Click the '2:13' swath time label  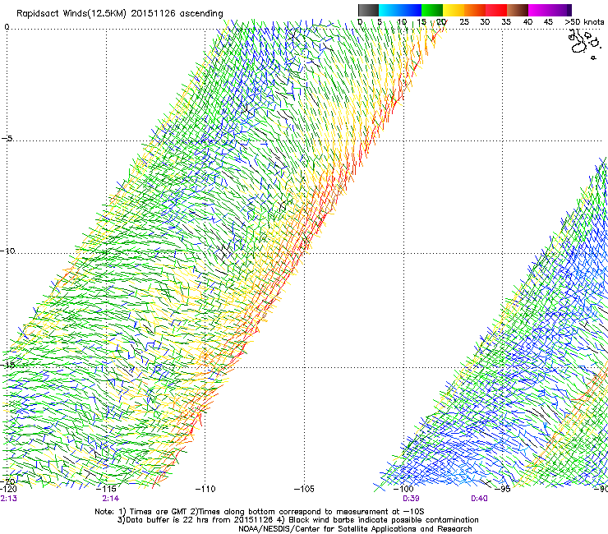click(x=8, y=499)
